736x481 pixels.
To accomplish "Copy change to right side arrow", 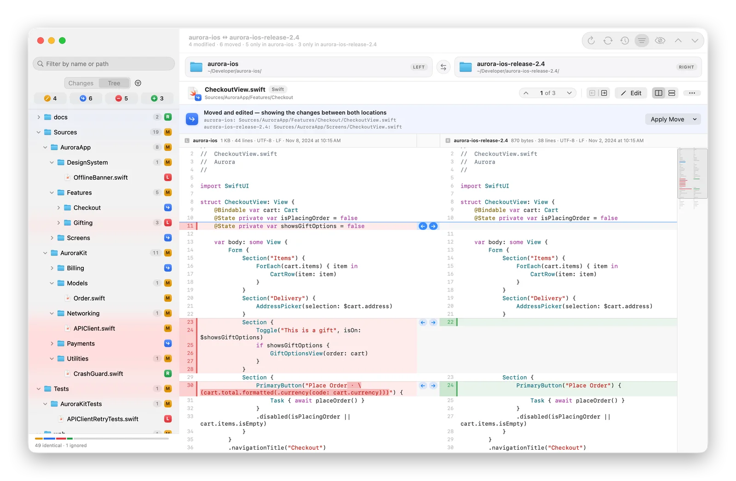I will (604, 93).
